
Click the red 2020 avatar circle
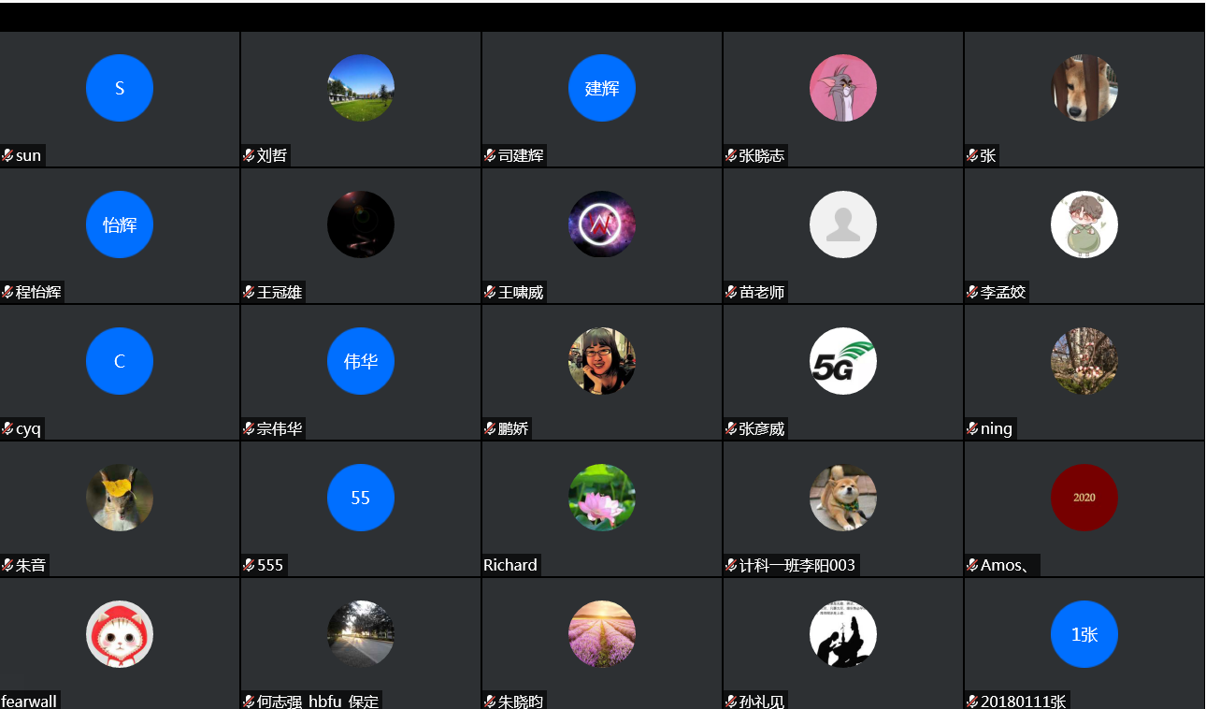coord(1084,498)
